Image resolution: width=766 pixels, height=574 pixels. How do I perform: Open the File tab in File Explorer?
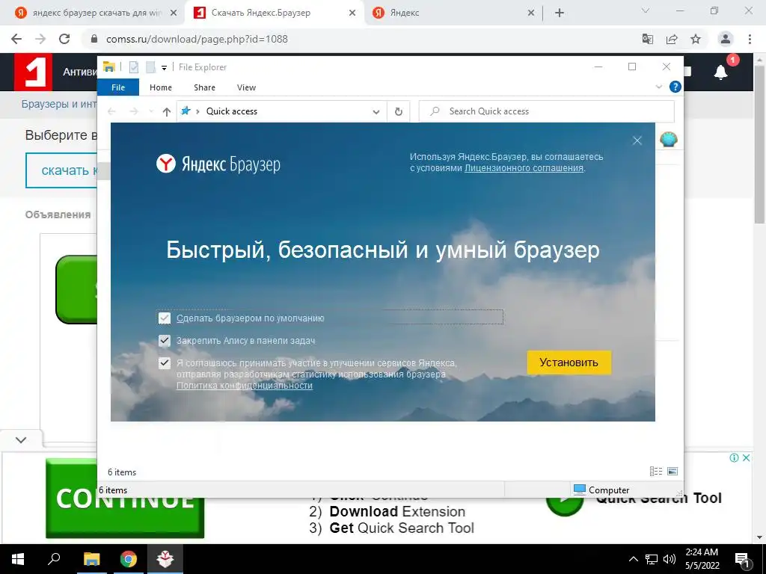(118, 87)
